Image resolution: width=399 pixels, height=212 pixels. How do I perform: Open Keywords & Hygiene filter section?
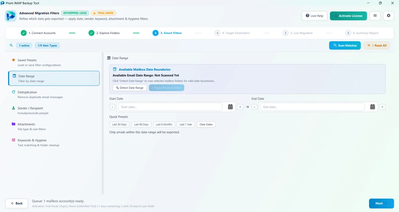click(54, 142)
